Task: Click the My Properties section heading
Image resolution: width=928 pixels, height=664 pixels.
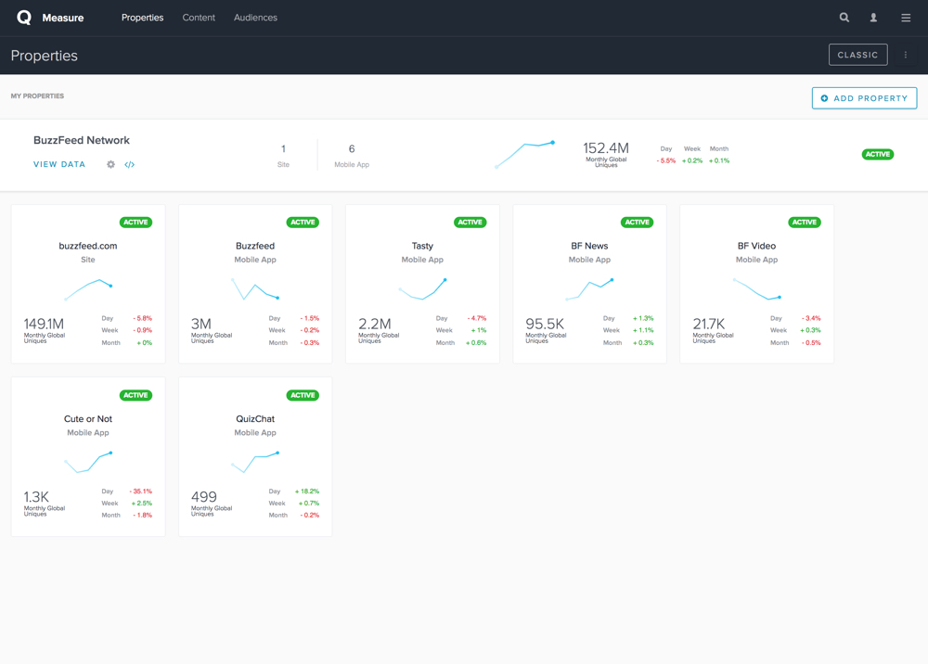Action: (37, 96)
